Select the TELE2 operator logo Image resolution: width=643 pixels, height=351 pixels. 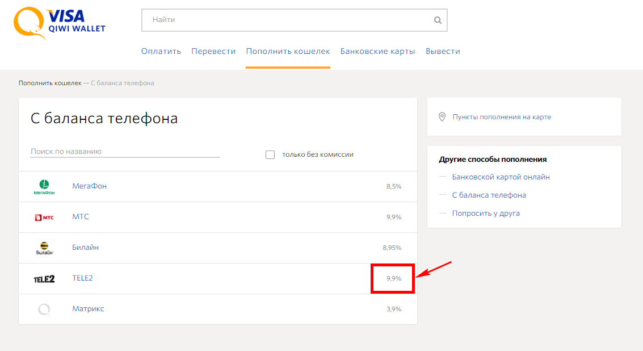tap(44, 279)
